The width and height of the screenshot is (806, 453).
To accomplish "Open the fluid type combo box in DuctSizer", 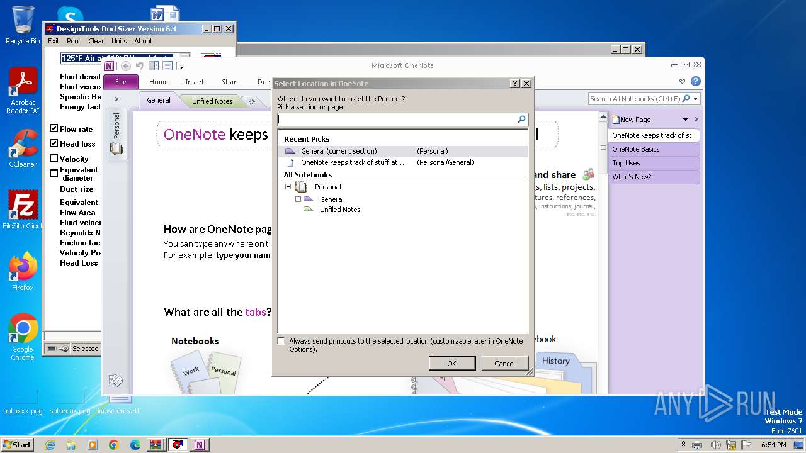I will [x=125, y=58].
